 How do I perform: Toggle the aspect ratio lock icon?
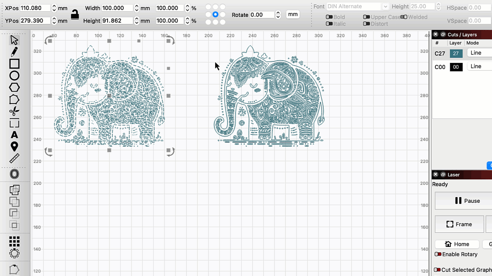75,15
